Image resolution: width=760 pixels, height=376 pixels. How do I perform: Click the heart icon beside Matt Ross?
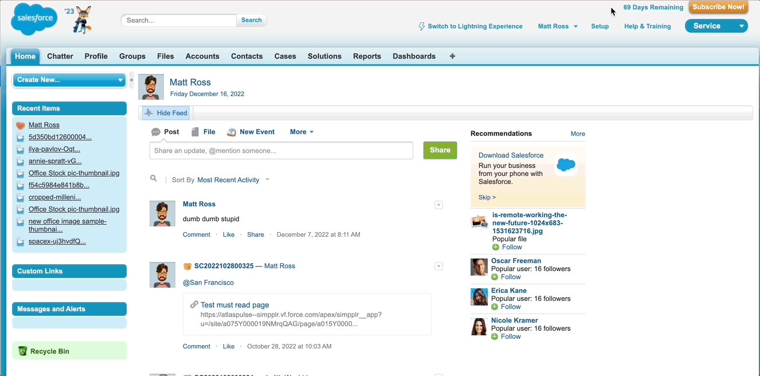click(x=21, y=125)
